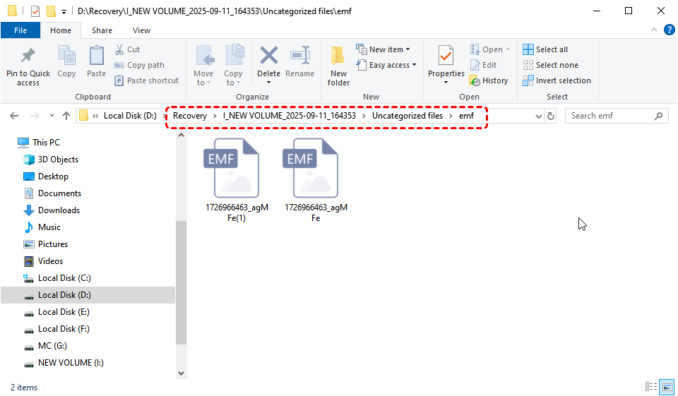Click Invert selection
The width and height of the screenshot is (678, 396).
point(557,80)
